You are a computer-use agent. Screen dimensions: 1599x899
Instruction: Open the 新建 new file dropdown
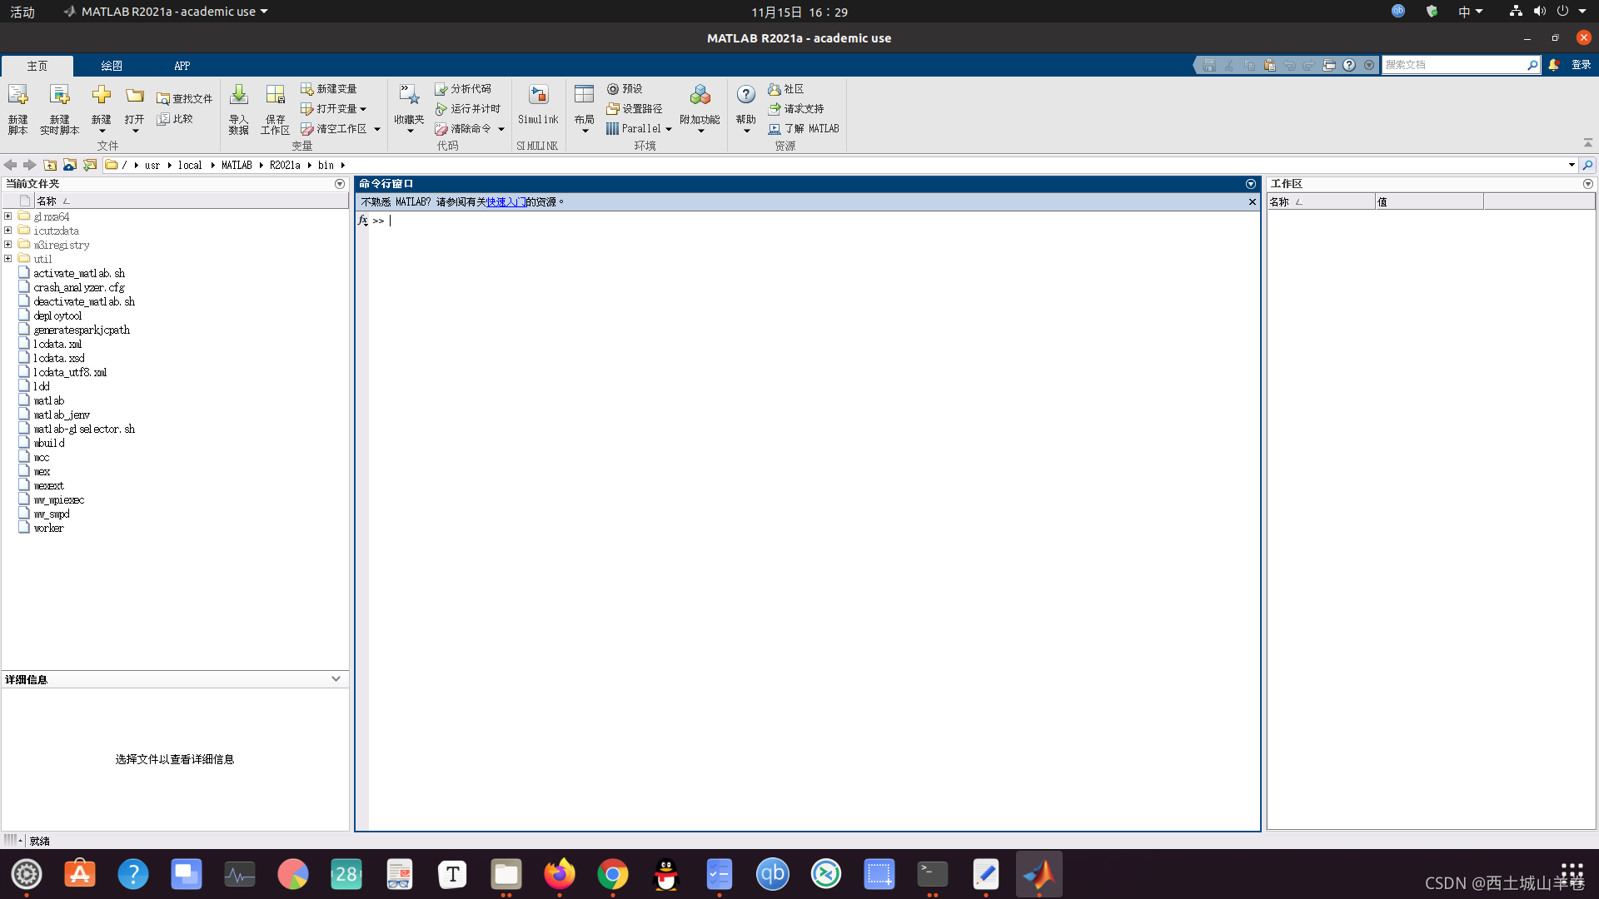click(x=101, y=108)
